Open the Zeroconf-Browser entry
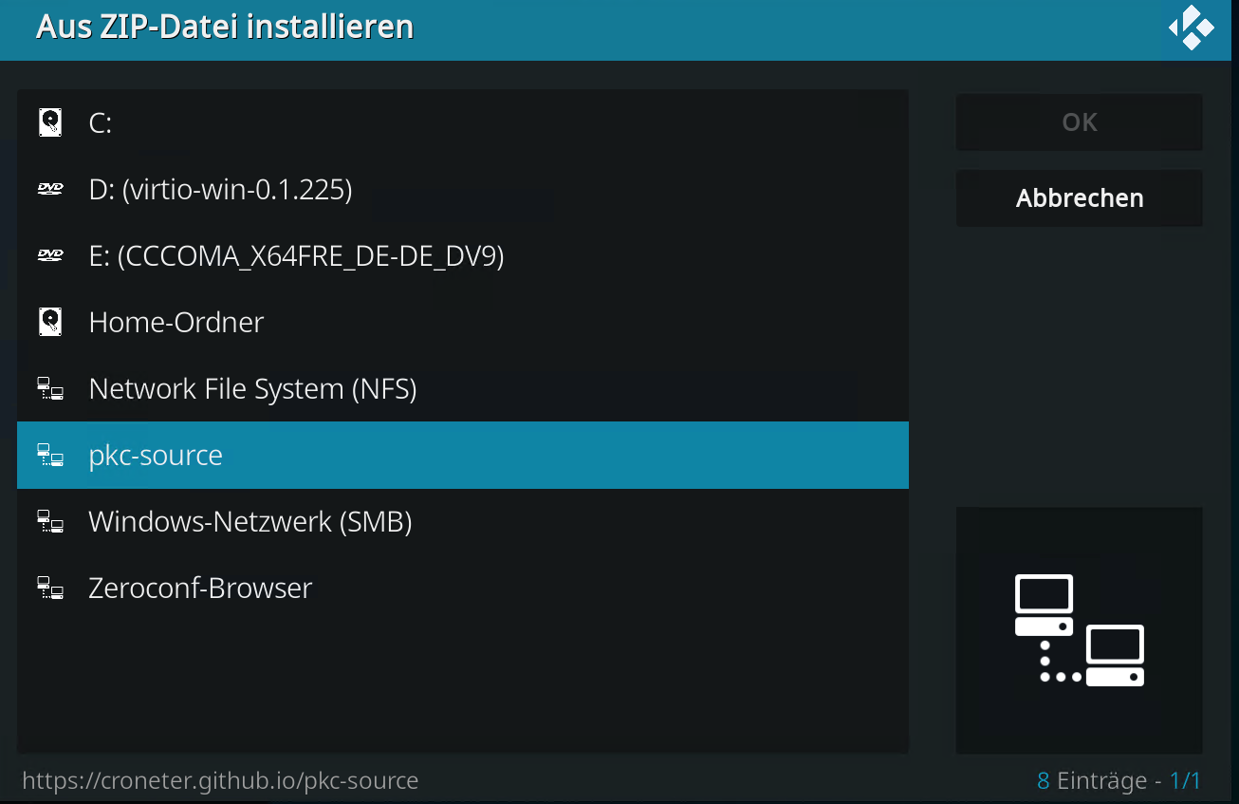The height and width of the screenshot is (804, 1239). (x=200, y=589)
